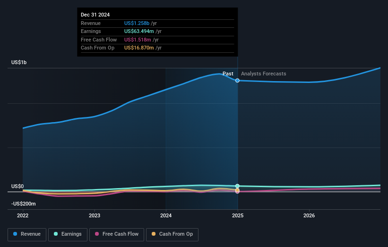Toggle the Free Cash Flow legend button
This screenshot has width=388, height=247.
117,234
